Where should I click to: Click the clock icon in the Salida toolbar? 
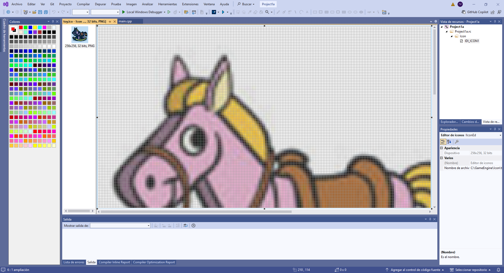coord(193,225)
